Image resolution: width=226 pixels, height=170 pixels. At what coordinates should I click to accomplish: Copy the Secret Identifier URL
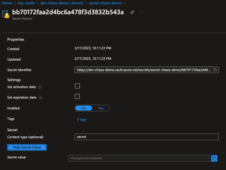pyautogui.click(x=216, y=70)
